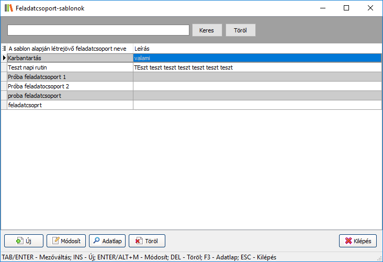Open Adatlap with magnifier icon
The height and width of the screenshot is (262, 383).
[107, 241]
